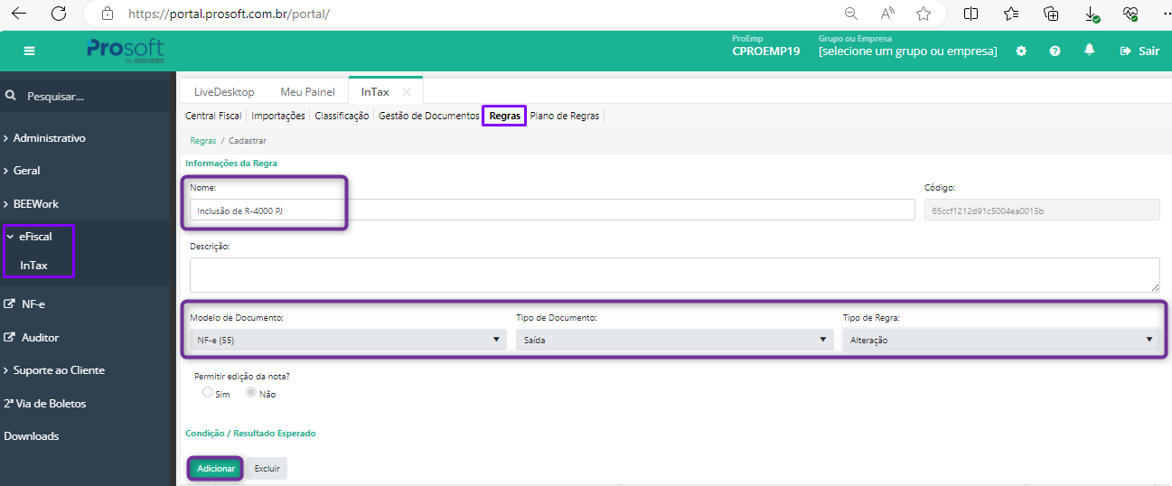Click the Excluir button
Image resolution: width=1172 pixels, height=486 pixels.
[x=267, y=469]
